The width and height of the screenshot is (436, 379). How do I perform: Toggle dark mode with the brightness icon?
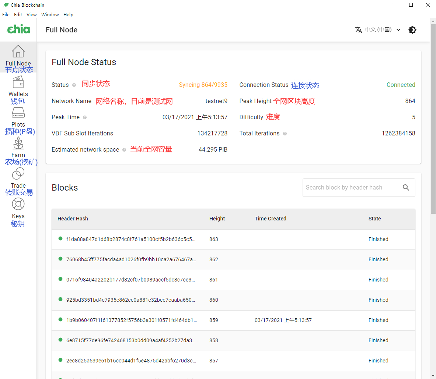click(412, 30)
